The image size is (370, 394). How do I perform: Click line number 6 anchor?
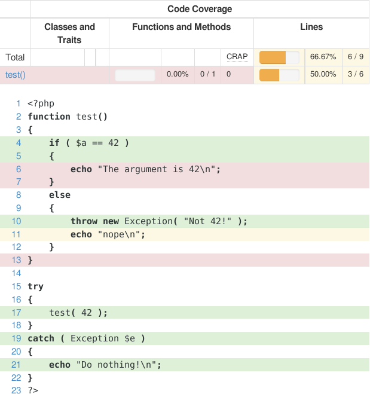pyautogui.click(x=19, y=169)
